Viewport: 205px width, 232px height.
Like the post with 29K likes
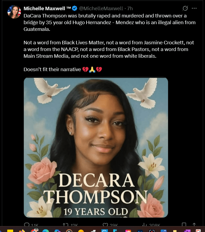(110, 225)
